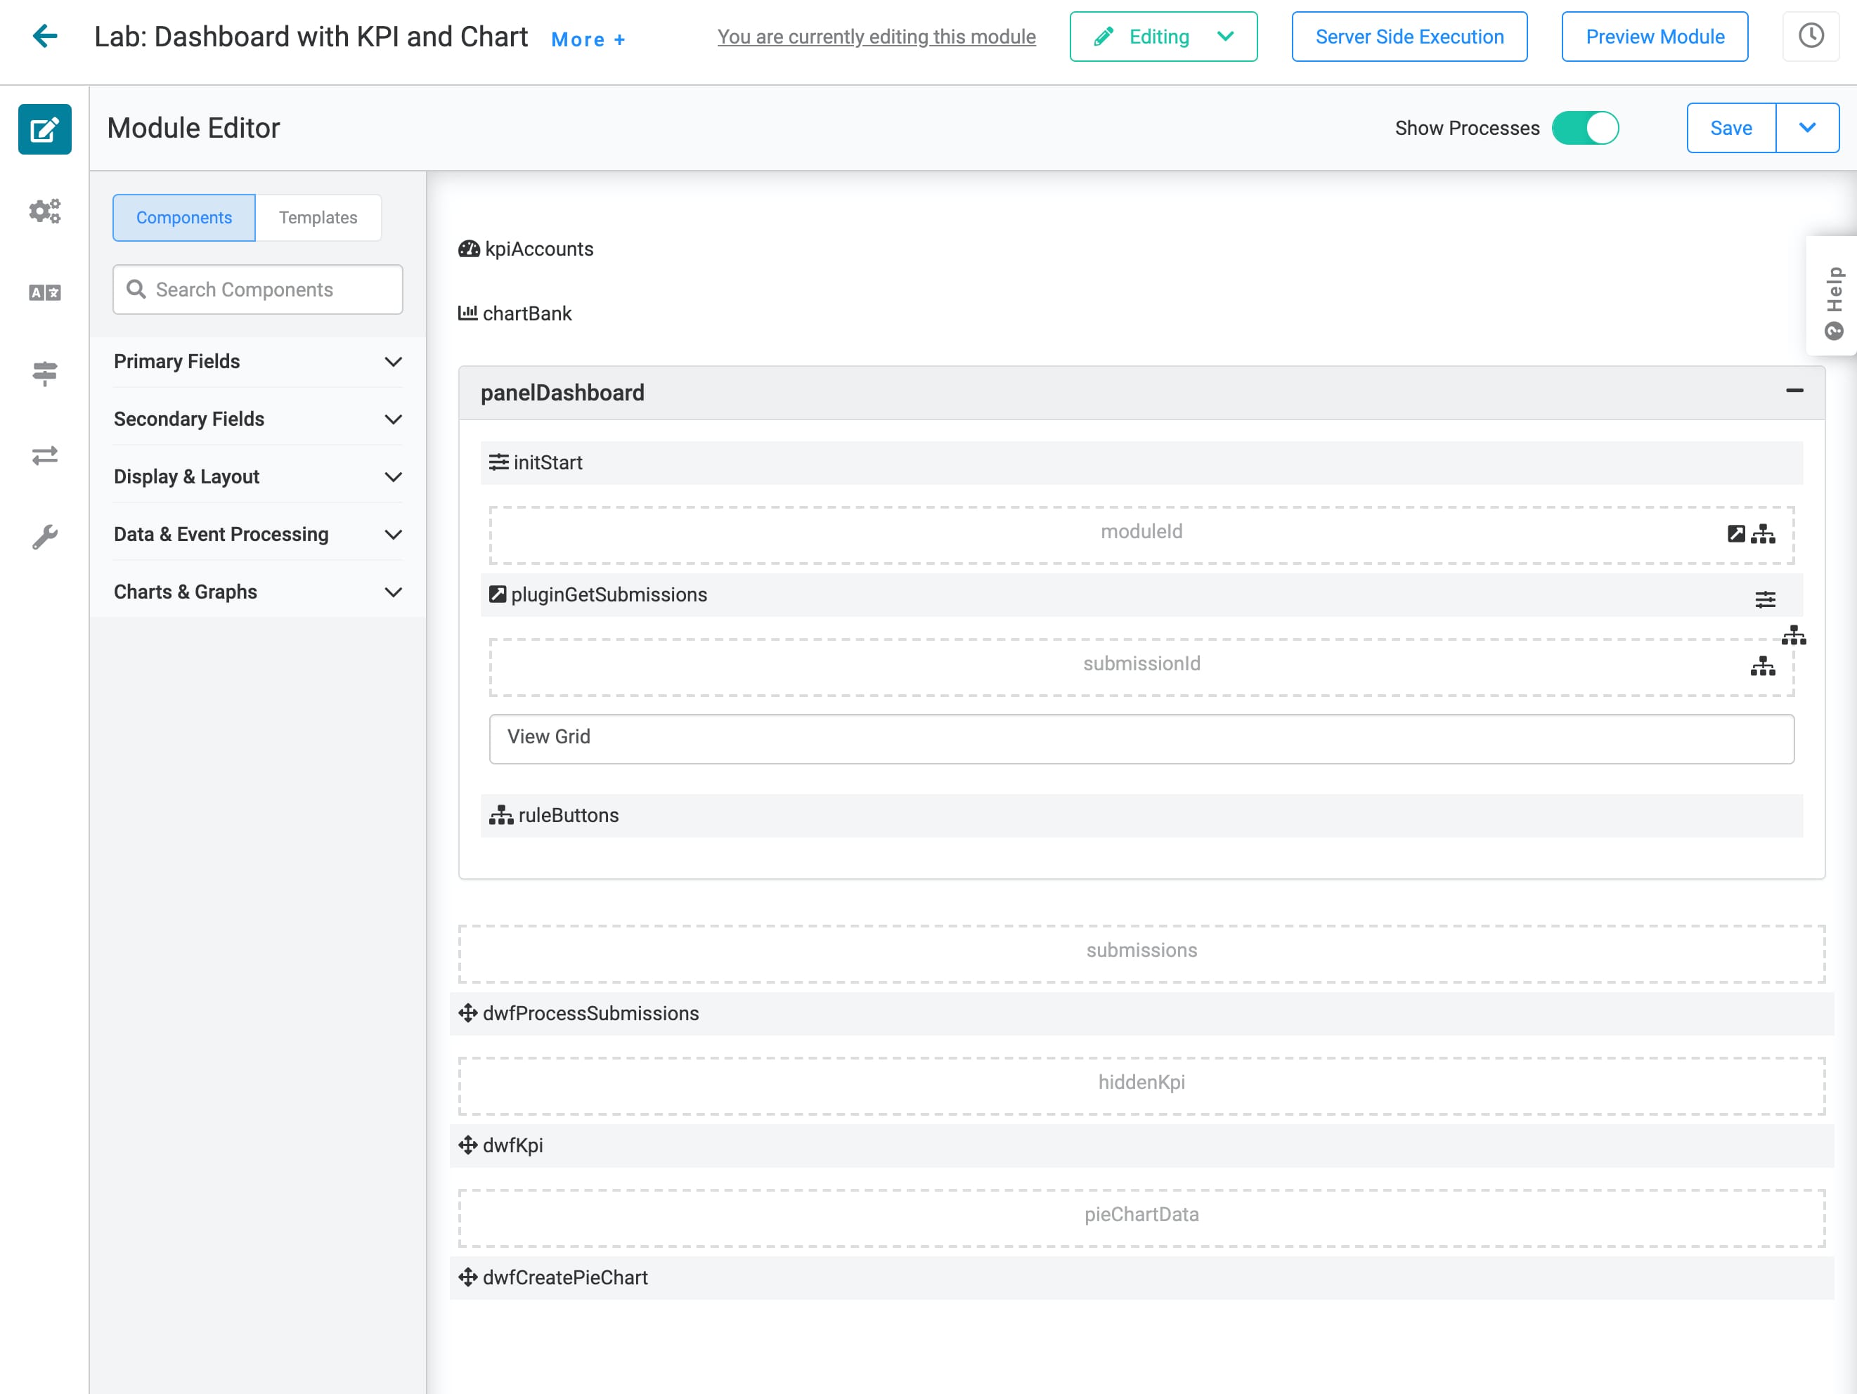Select the chartBank label

pyautogui.click(x=527, y=313)
